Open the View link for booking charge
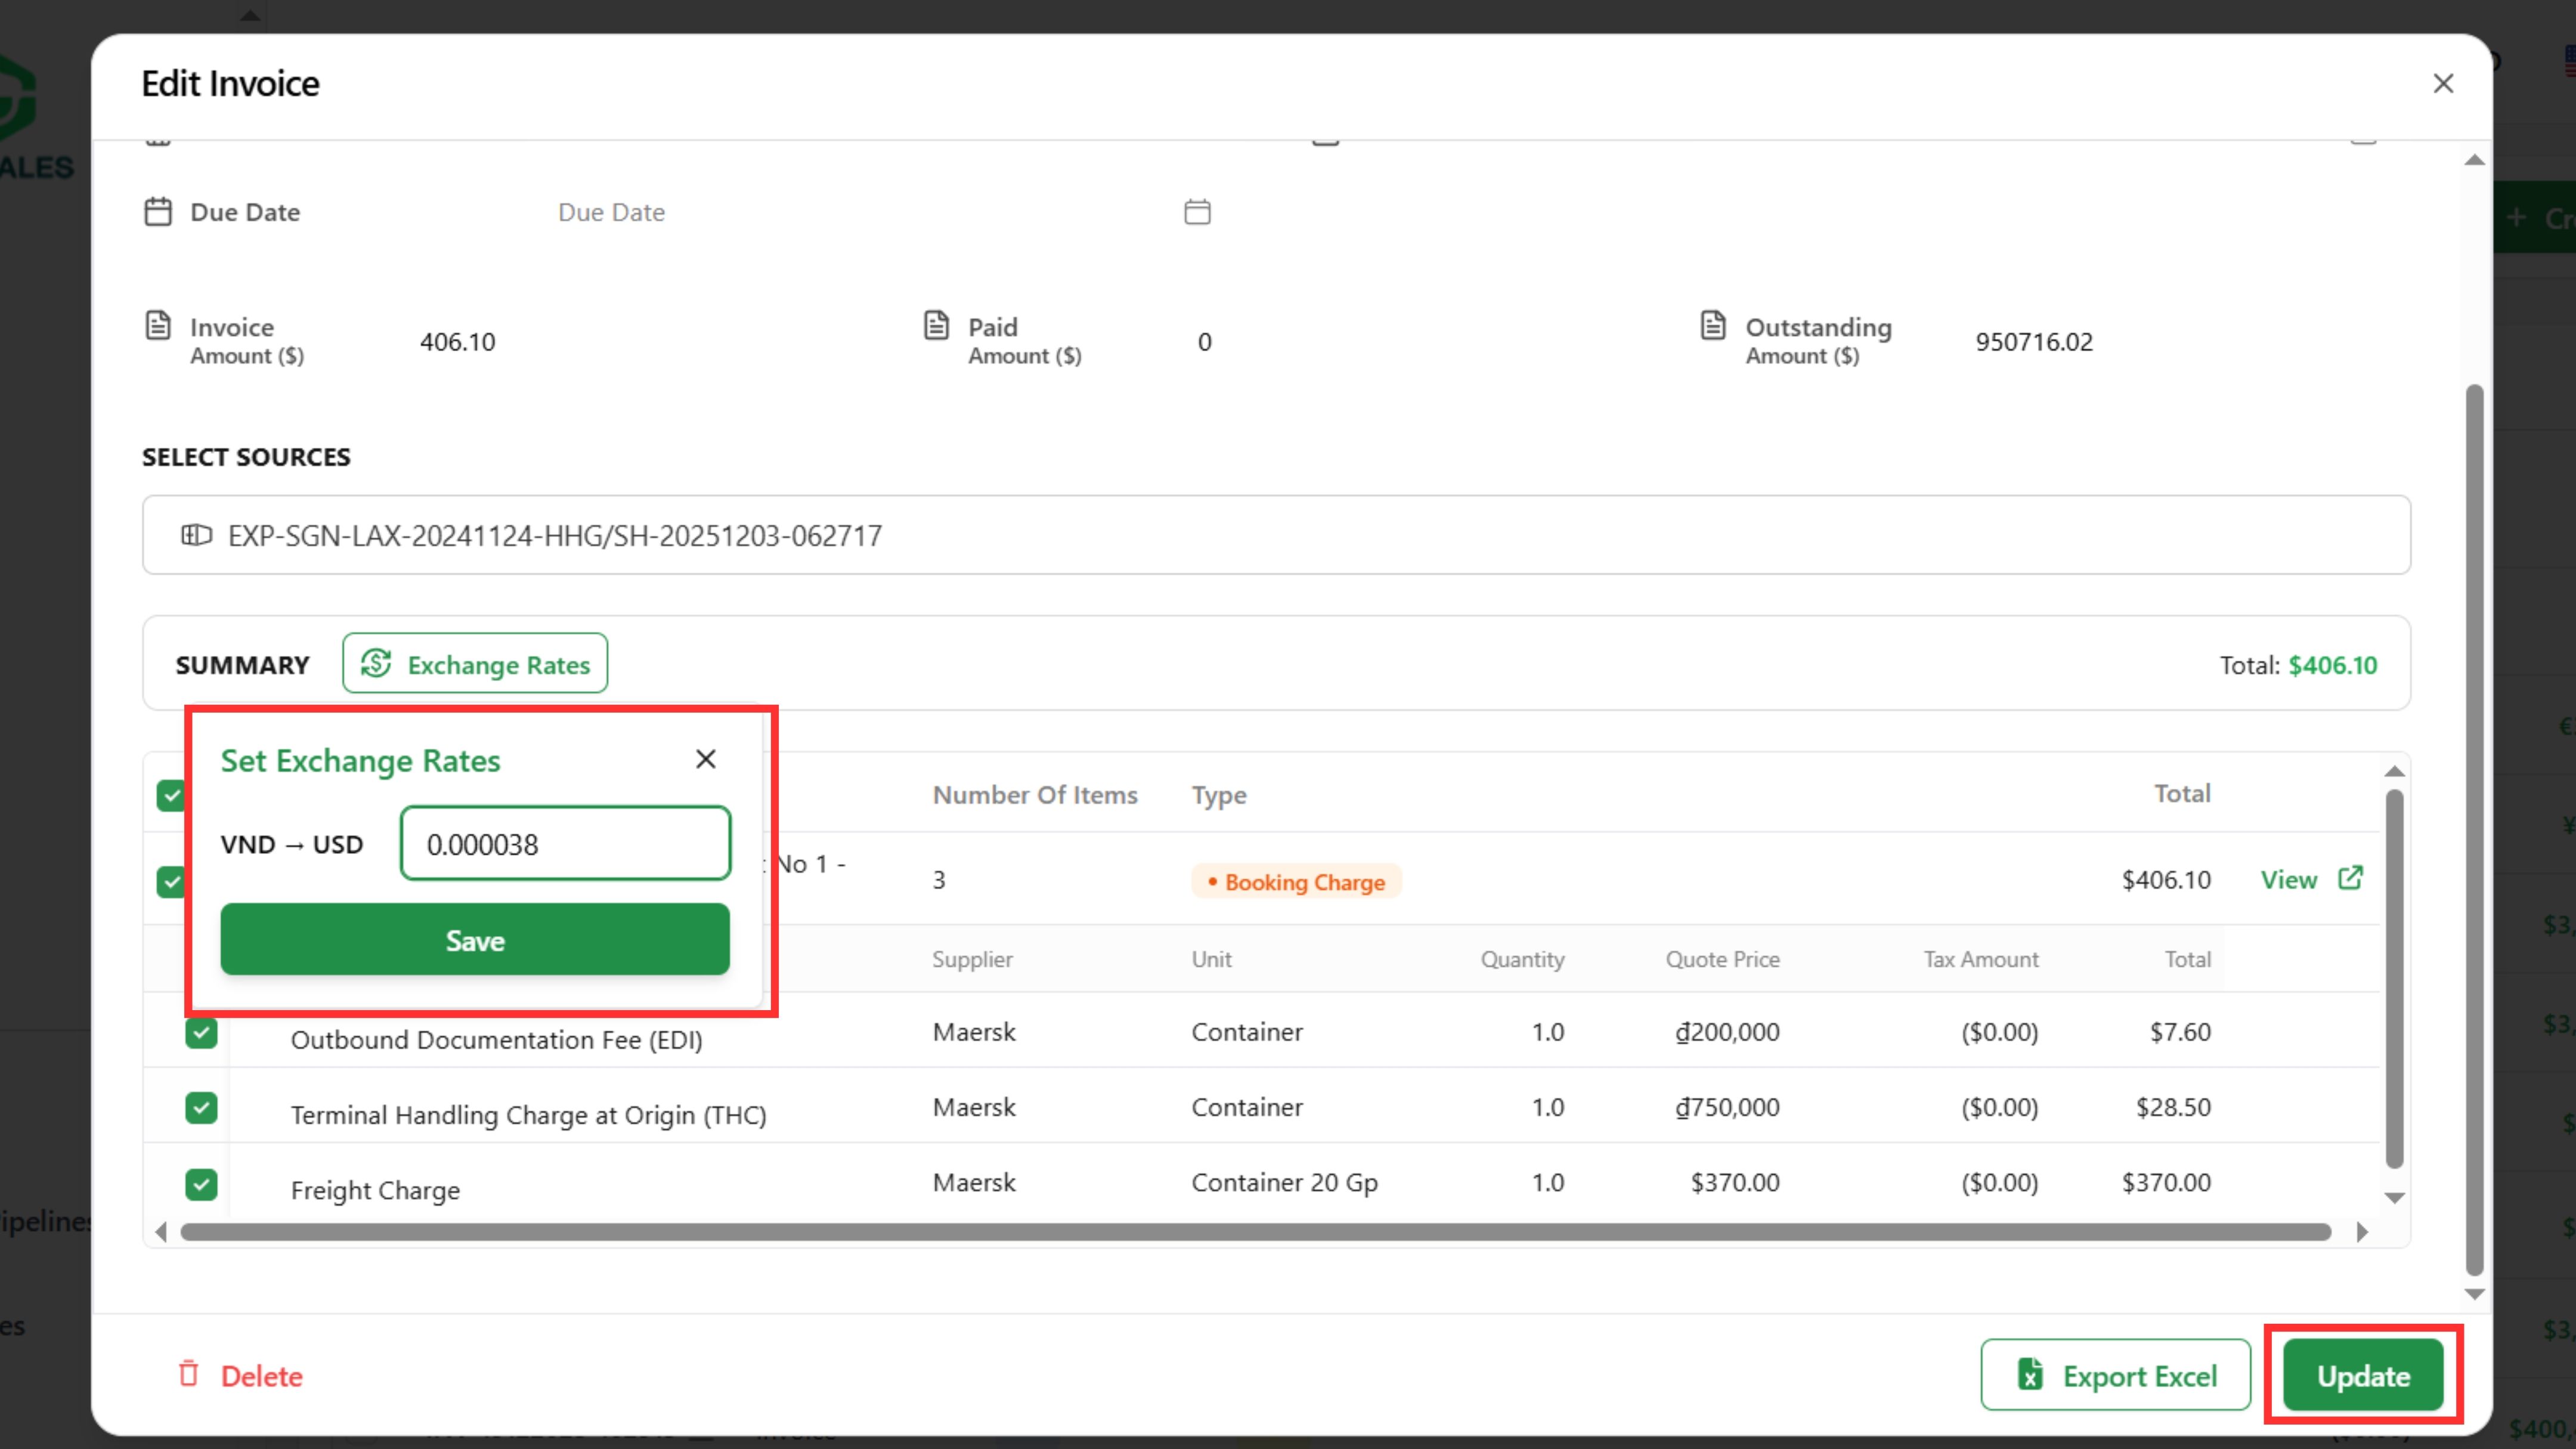 tap(2288, 880)
